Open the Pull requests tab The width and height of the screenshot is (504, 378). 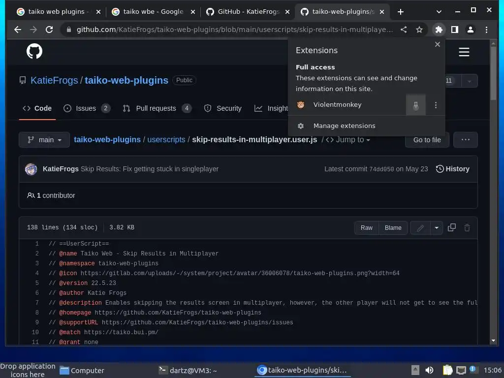tap(157, 108)
